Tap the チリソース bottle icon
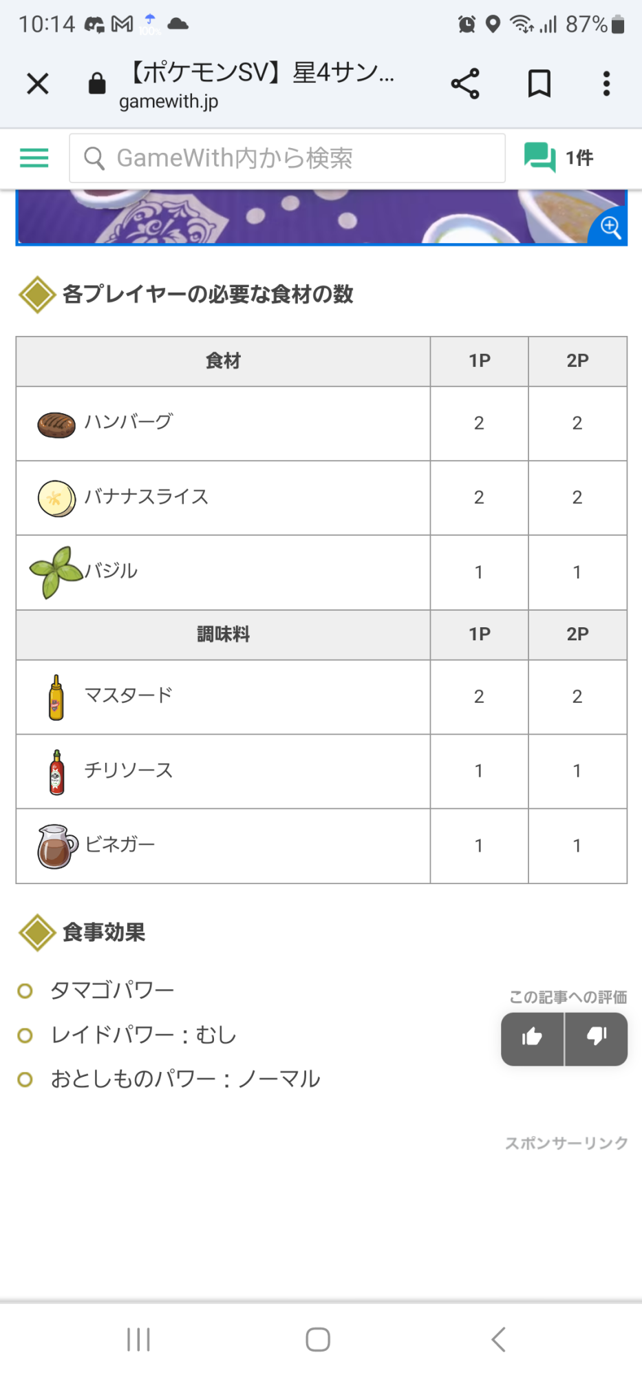Image resolution: width=642 pixels, height=1377 pixels. pos(56,772)
